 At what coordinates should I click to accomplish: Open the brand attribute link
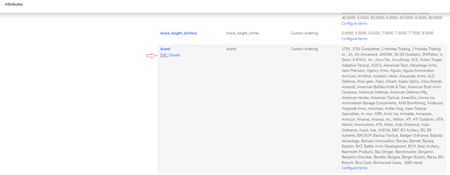point(165,49)
